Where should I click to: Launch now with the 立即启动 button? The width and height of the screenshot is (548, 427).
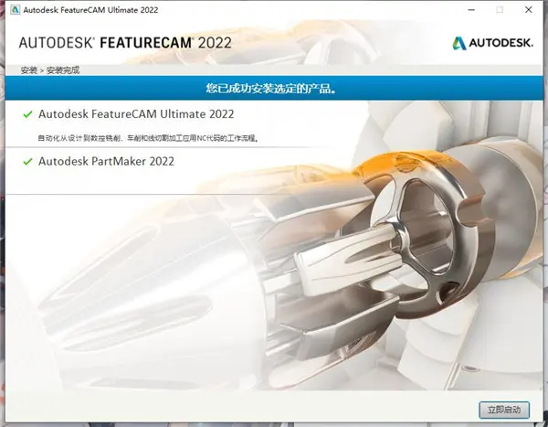pyautogui.click(x=504, y=410)
